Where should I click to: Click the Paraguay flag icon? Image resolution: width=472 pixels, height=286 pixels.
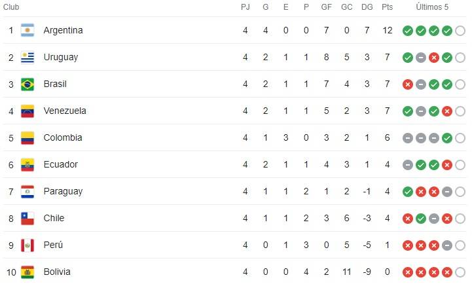tap(27, 191)
